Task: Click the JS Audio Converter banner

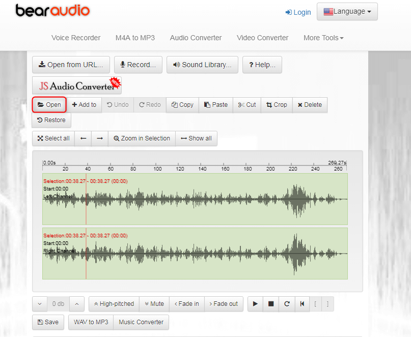Action: pos(77,86)
